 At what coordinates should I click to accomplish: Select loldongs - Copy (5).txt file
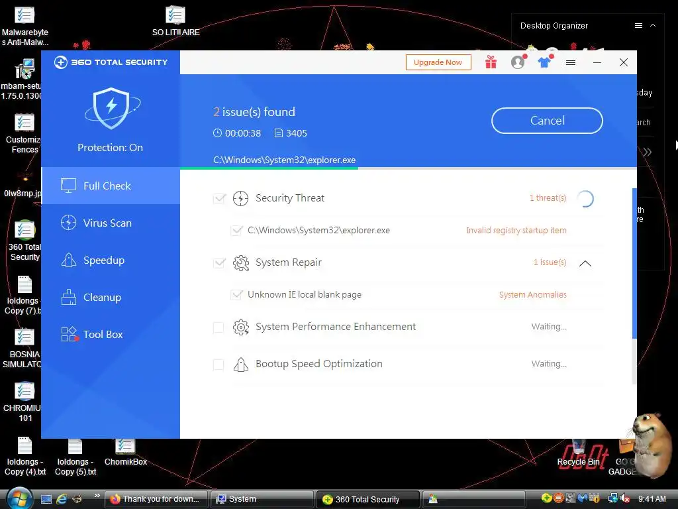(75, 457)
